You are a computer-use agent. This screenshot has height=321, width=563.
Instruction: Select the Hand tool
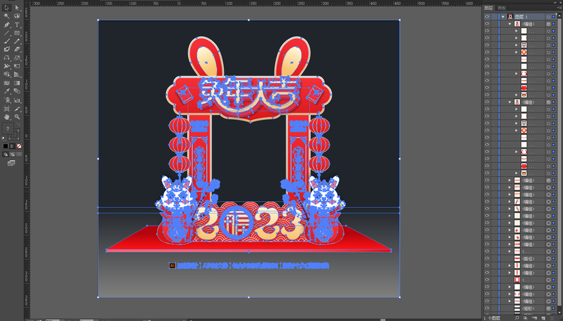pos(7,117)
